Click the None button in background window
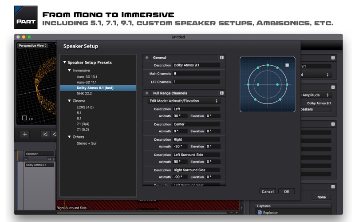Image resolution: width=355 pixels, height=222 pixels. [x=321, y=197]
